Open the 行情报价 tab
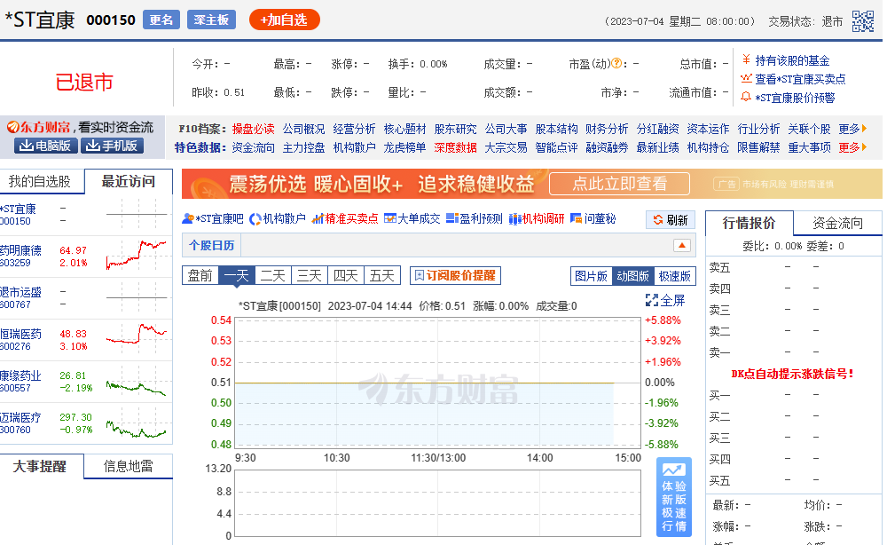Image resolution: width=887 pixels, height=545 pixels. point(749,223)
